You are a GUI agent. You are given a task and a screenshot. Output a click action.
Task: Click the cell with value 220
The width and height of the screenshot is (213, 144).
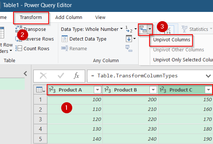(x=130, y=119)
